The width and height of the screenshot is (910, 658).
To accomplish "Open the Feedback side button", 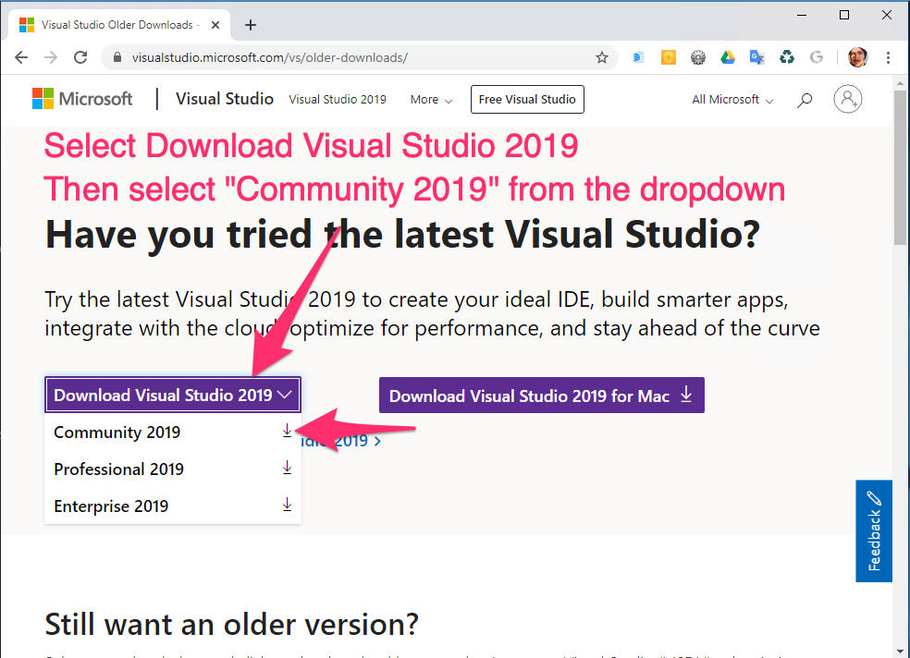I will (x=873, y=531).
